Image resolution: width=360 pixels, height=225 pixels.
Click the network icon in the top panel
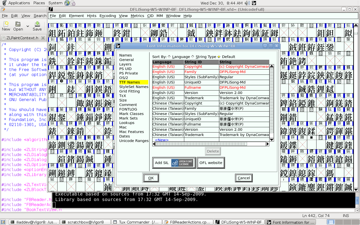[x=67, y=3]
